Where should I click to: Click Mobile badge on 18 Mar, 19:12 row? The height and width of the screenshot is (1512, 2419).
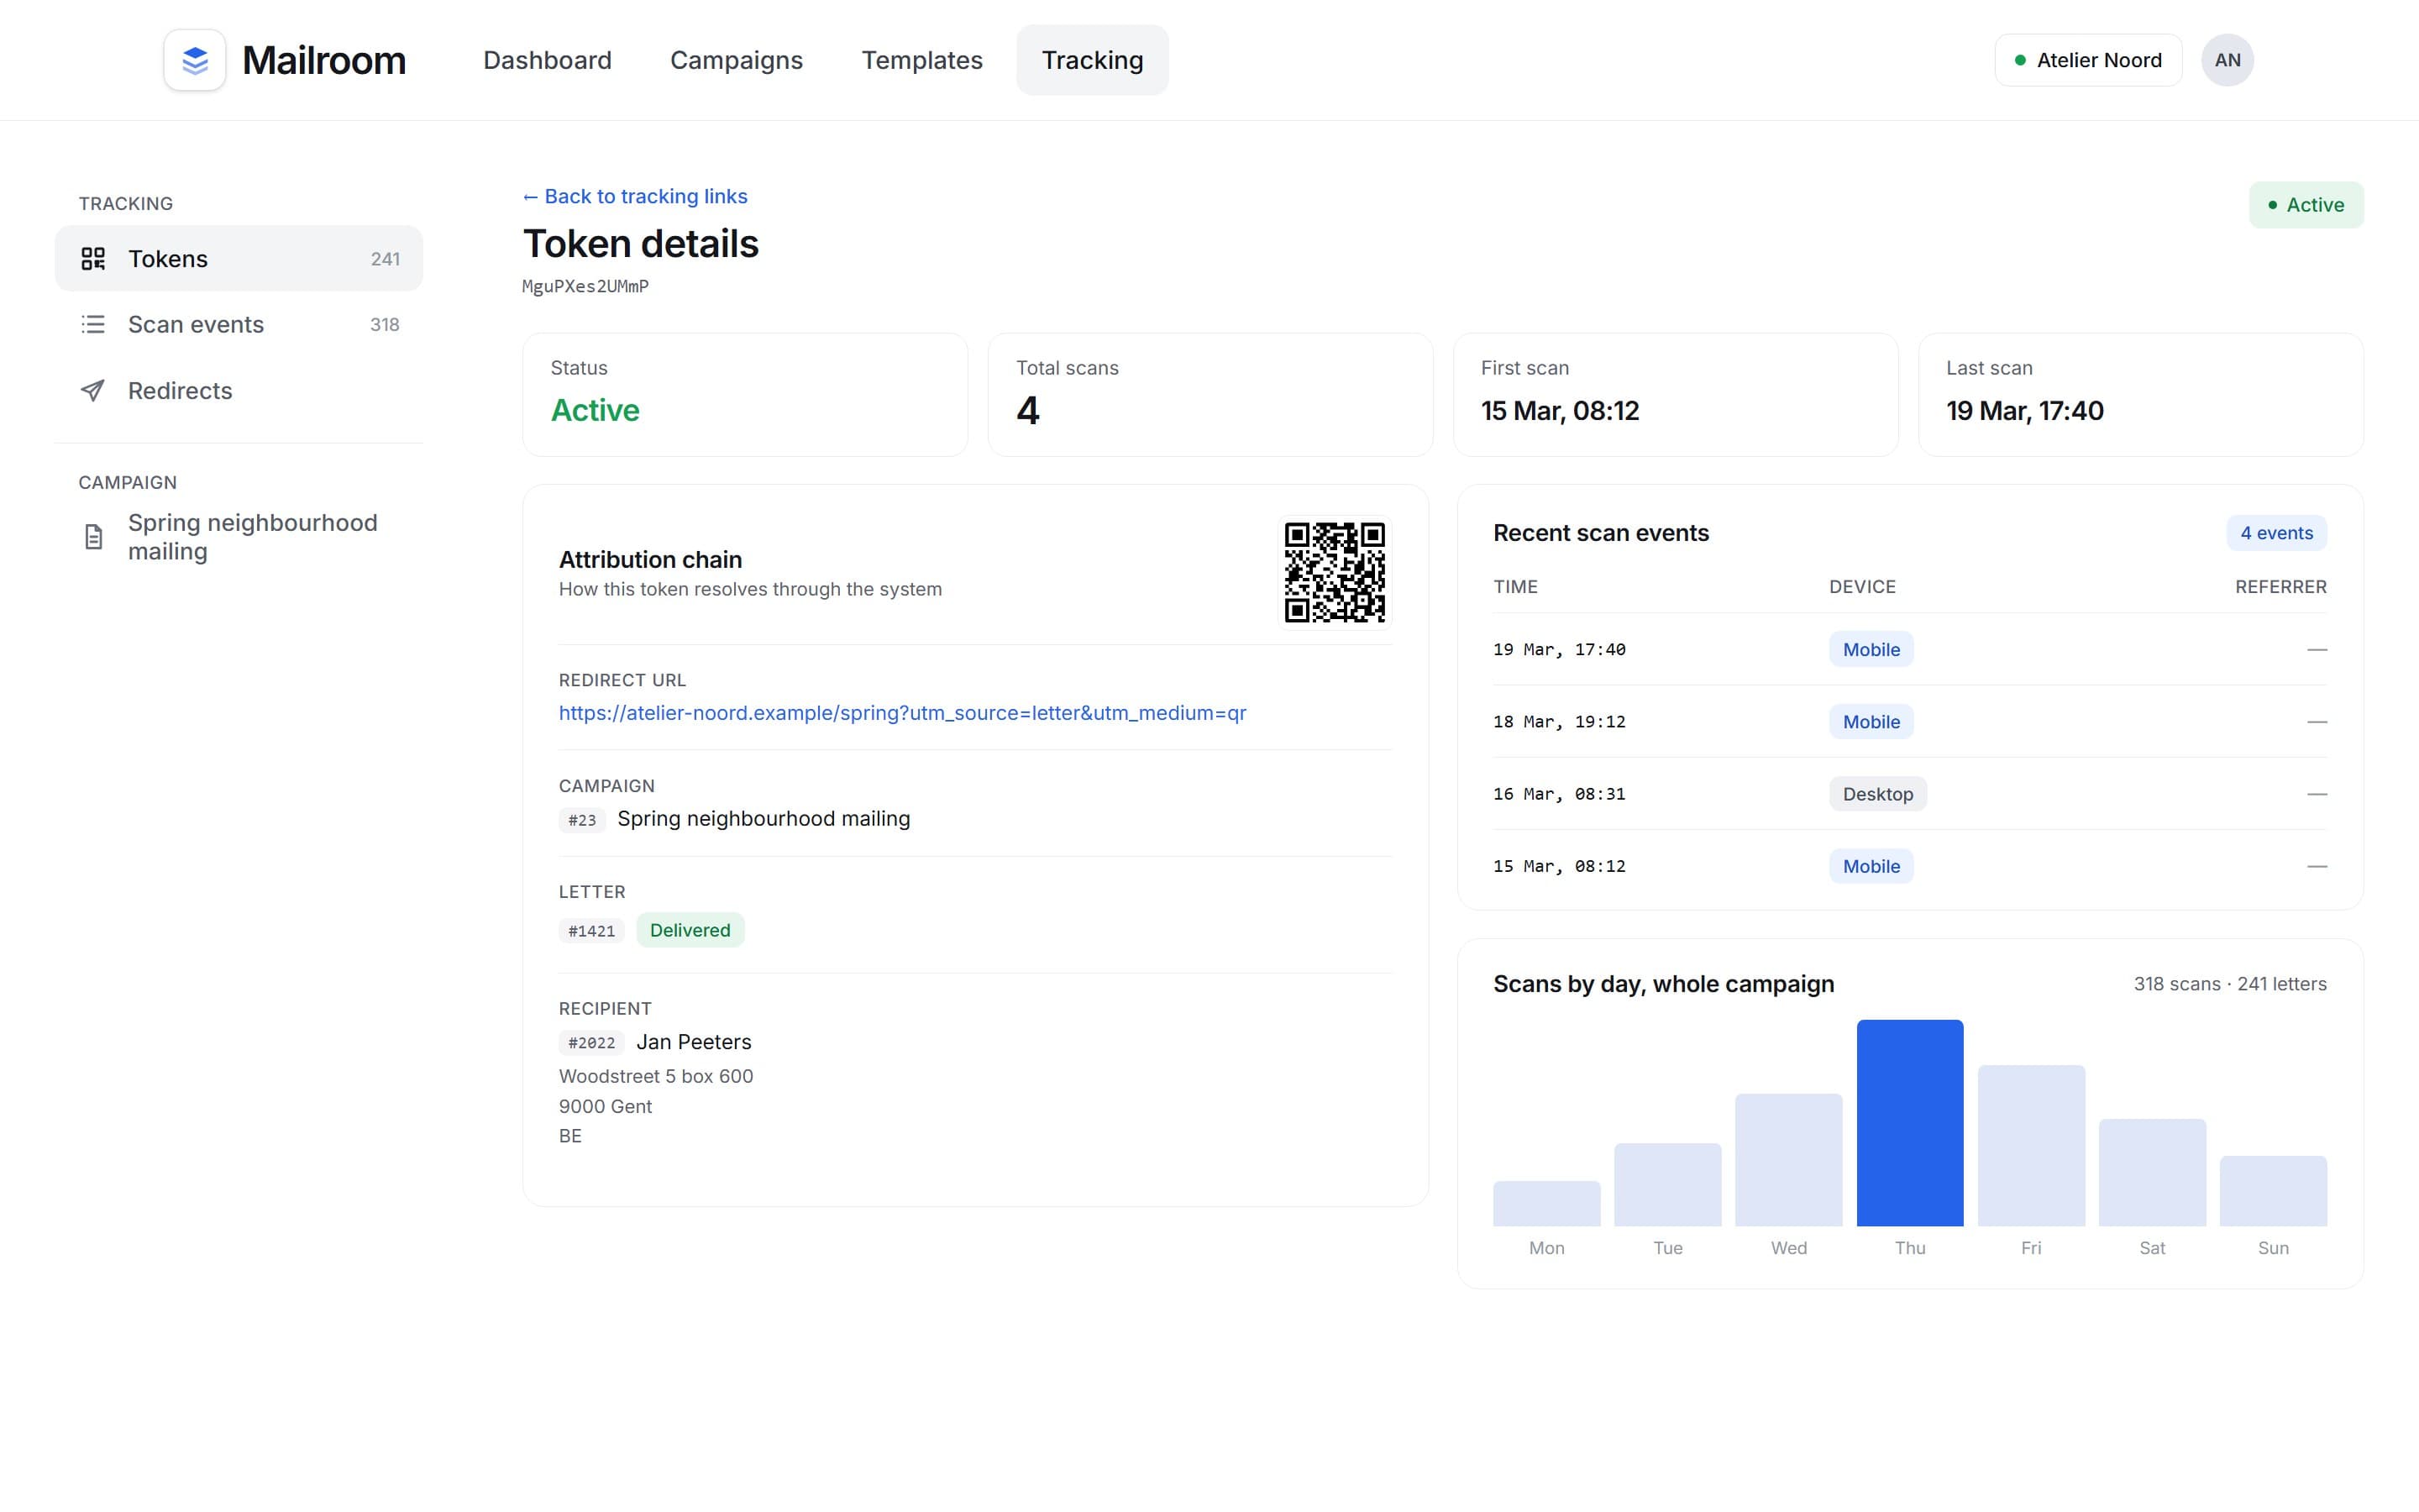point(1871,722)
